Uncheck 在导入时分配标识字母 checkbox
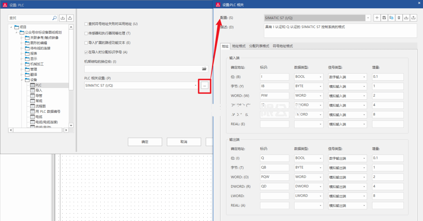Viewport: 423px width, 221px height. [x=86, y=52]
